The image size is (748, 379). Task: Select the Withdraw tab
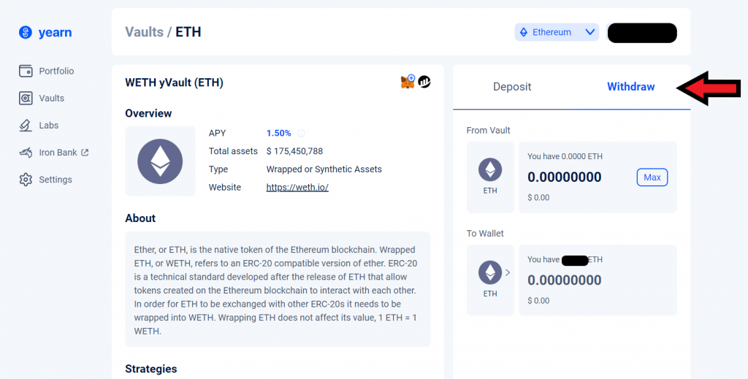pyautogui.click(x=630, y=87)
